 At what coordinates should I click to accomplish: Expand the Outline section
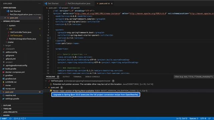pyautogui.click(x=7, y=105)
